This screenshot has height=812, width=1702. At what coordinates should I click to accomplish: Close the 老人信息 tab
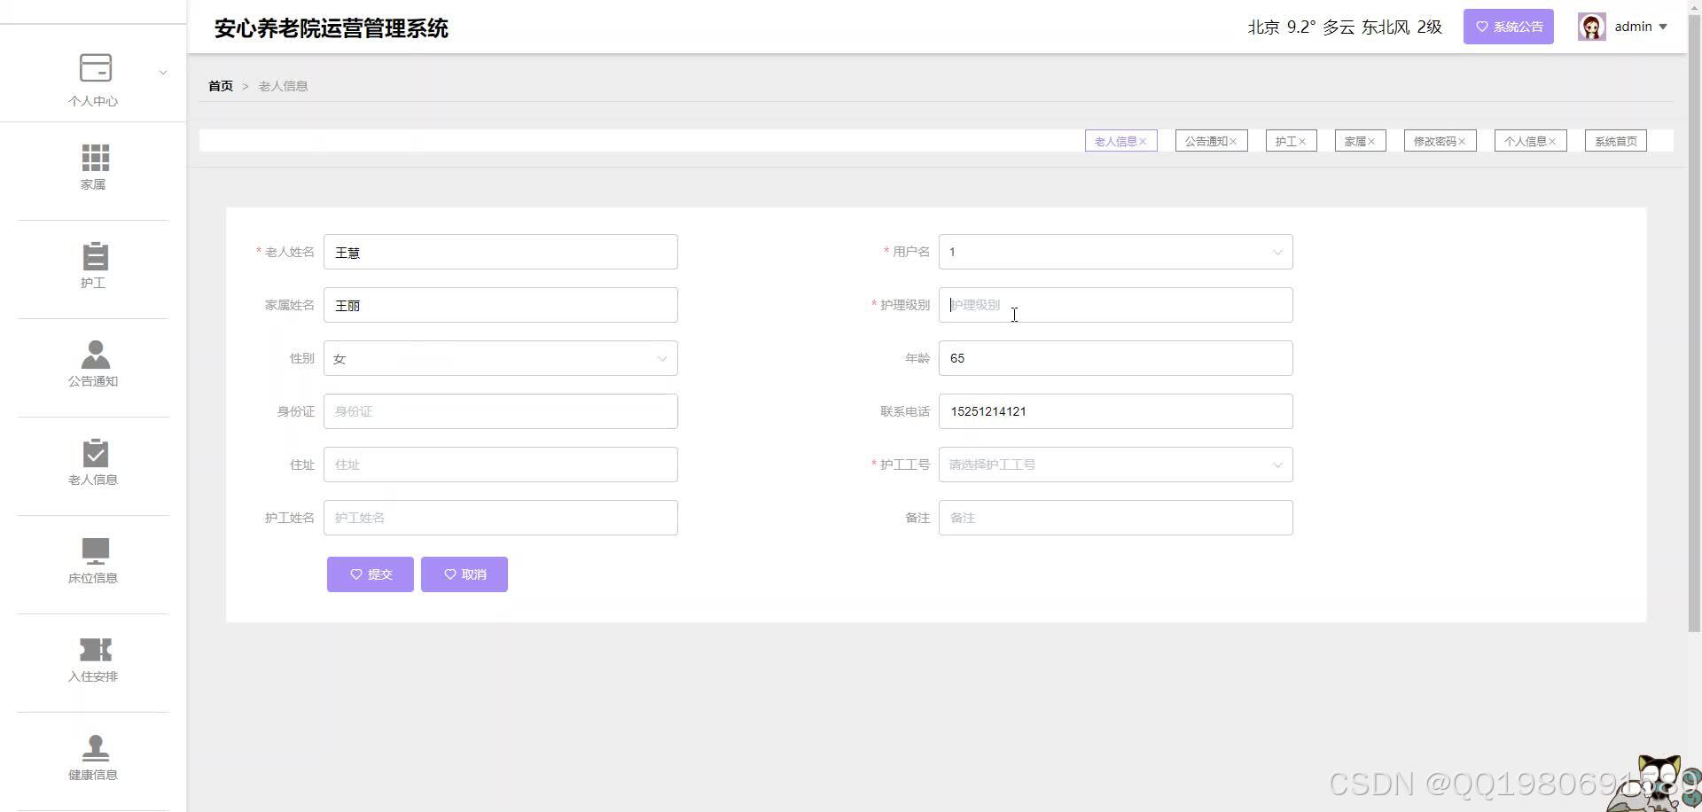(x=1144, y=142)
